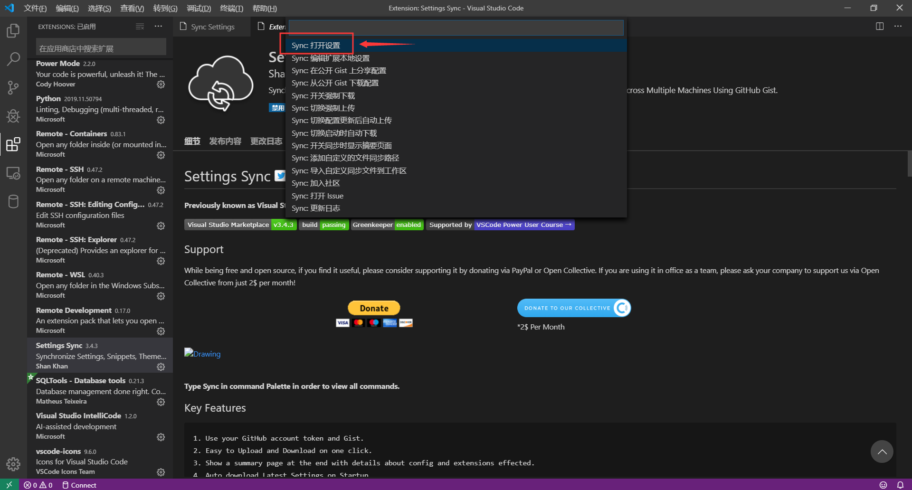
Task: Select the 细节 tab
Action: click(192, 141)
